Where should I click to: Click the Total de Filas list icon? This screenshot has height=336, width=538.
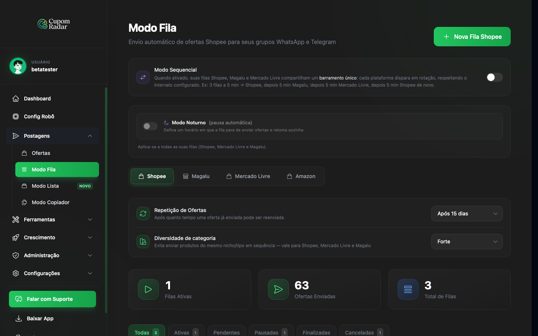tap(408, 289)
